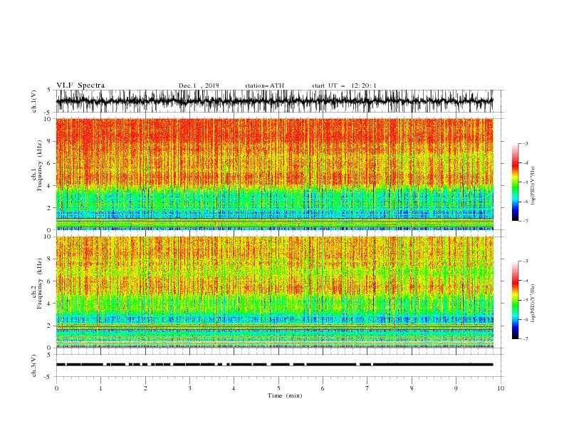This screenshot has width=564, height=436.
Task: Click the "1" tick on time axis
Action: click(x=100, y=388)
